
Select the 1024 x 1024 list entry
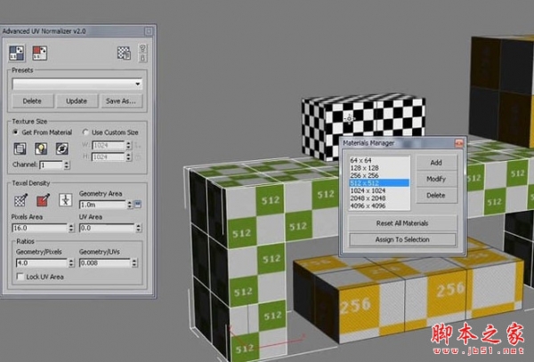379,190
